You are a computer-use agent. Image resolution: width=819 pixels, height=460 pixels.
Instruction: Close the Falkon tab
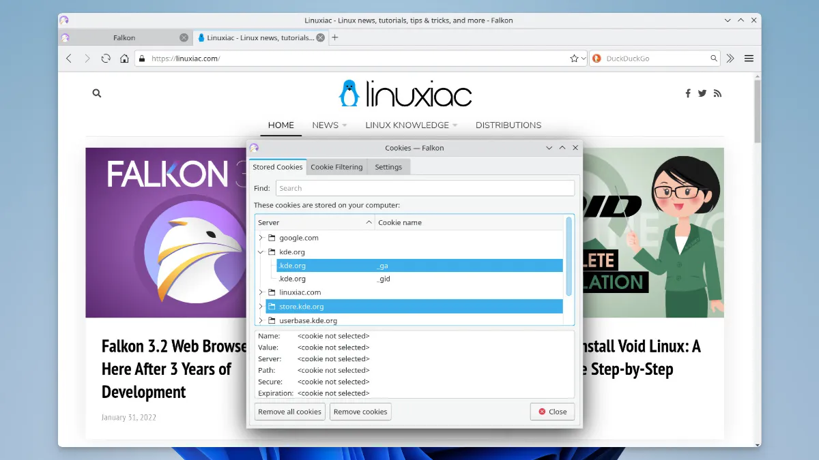pyautogui.click(x=184, y=37)
